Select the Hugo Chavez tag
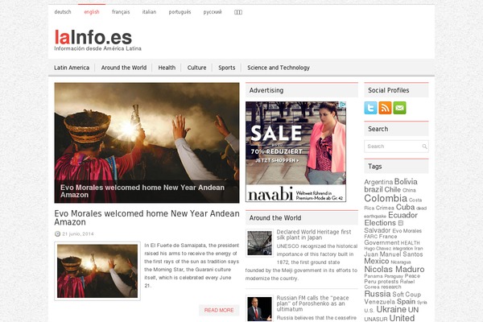Image resolution: width=483 pixels, height=322 pixels. 378,249
